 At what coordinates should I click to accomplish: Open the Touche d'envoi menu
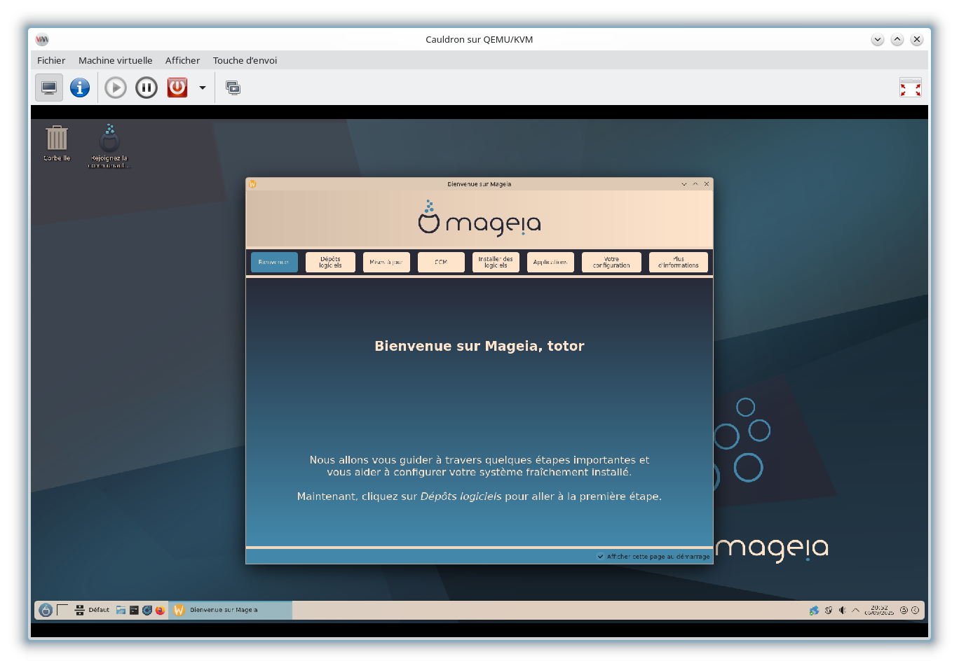click(x=245, y=60)
